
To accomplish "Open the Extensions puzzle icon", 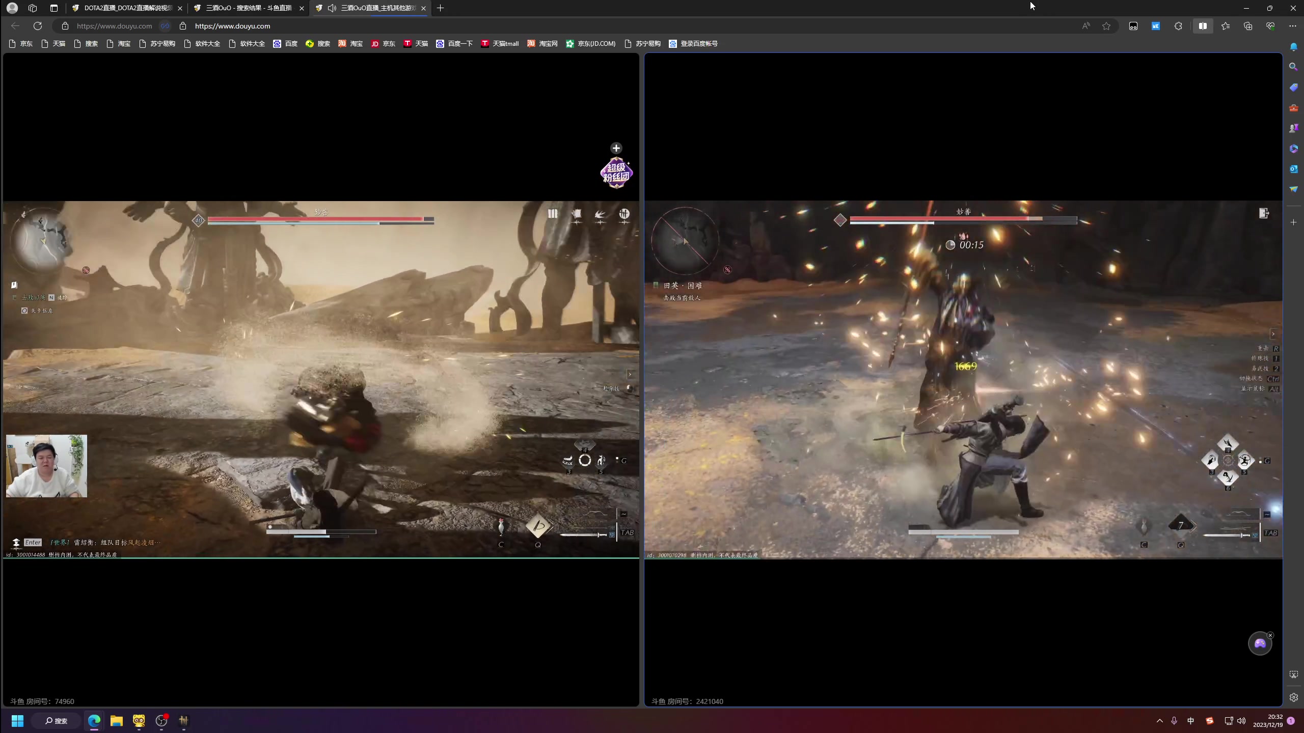I will click(x=1178, y=26).
